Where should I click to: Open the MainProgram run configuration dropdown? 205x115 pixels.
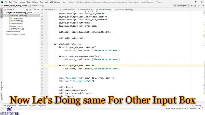[181, 6]
